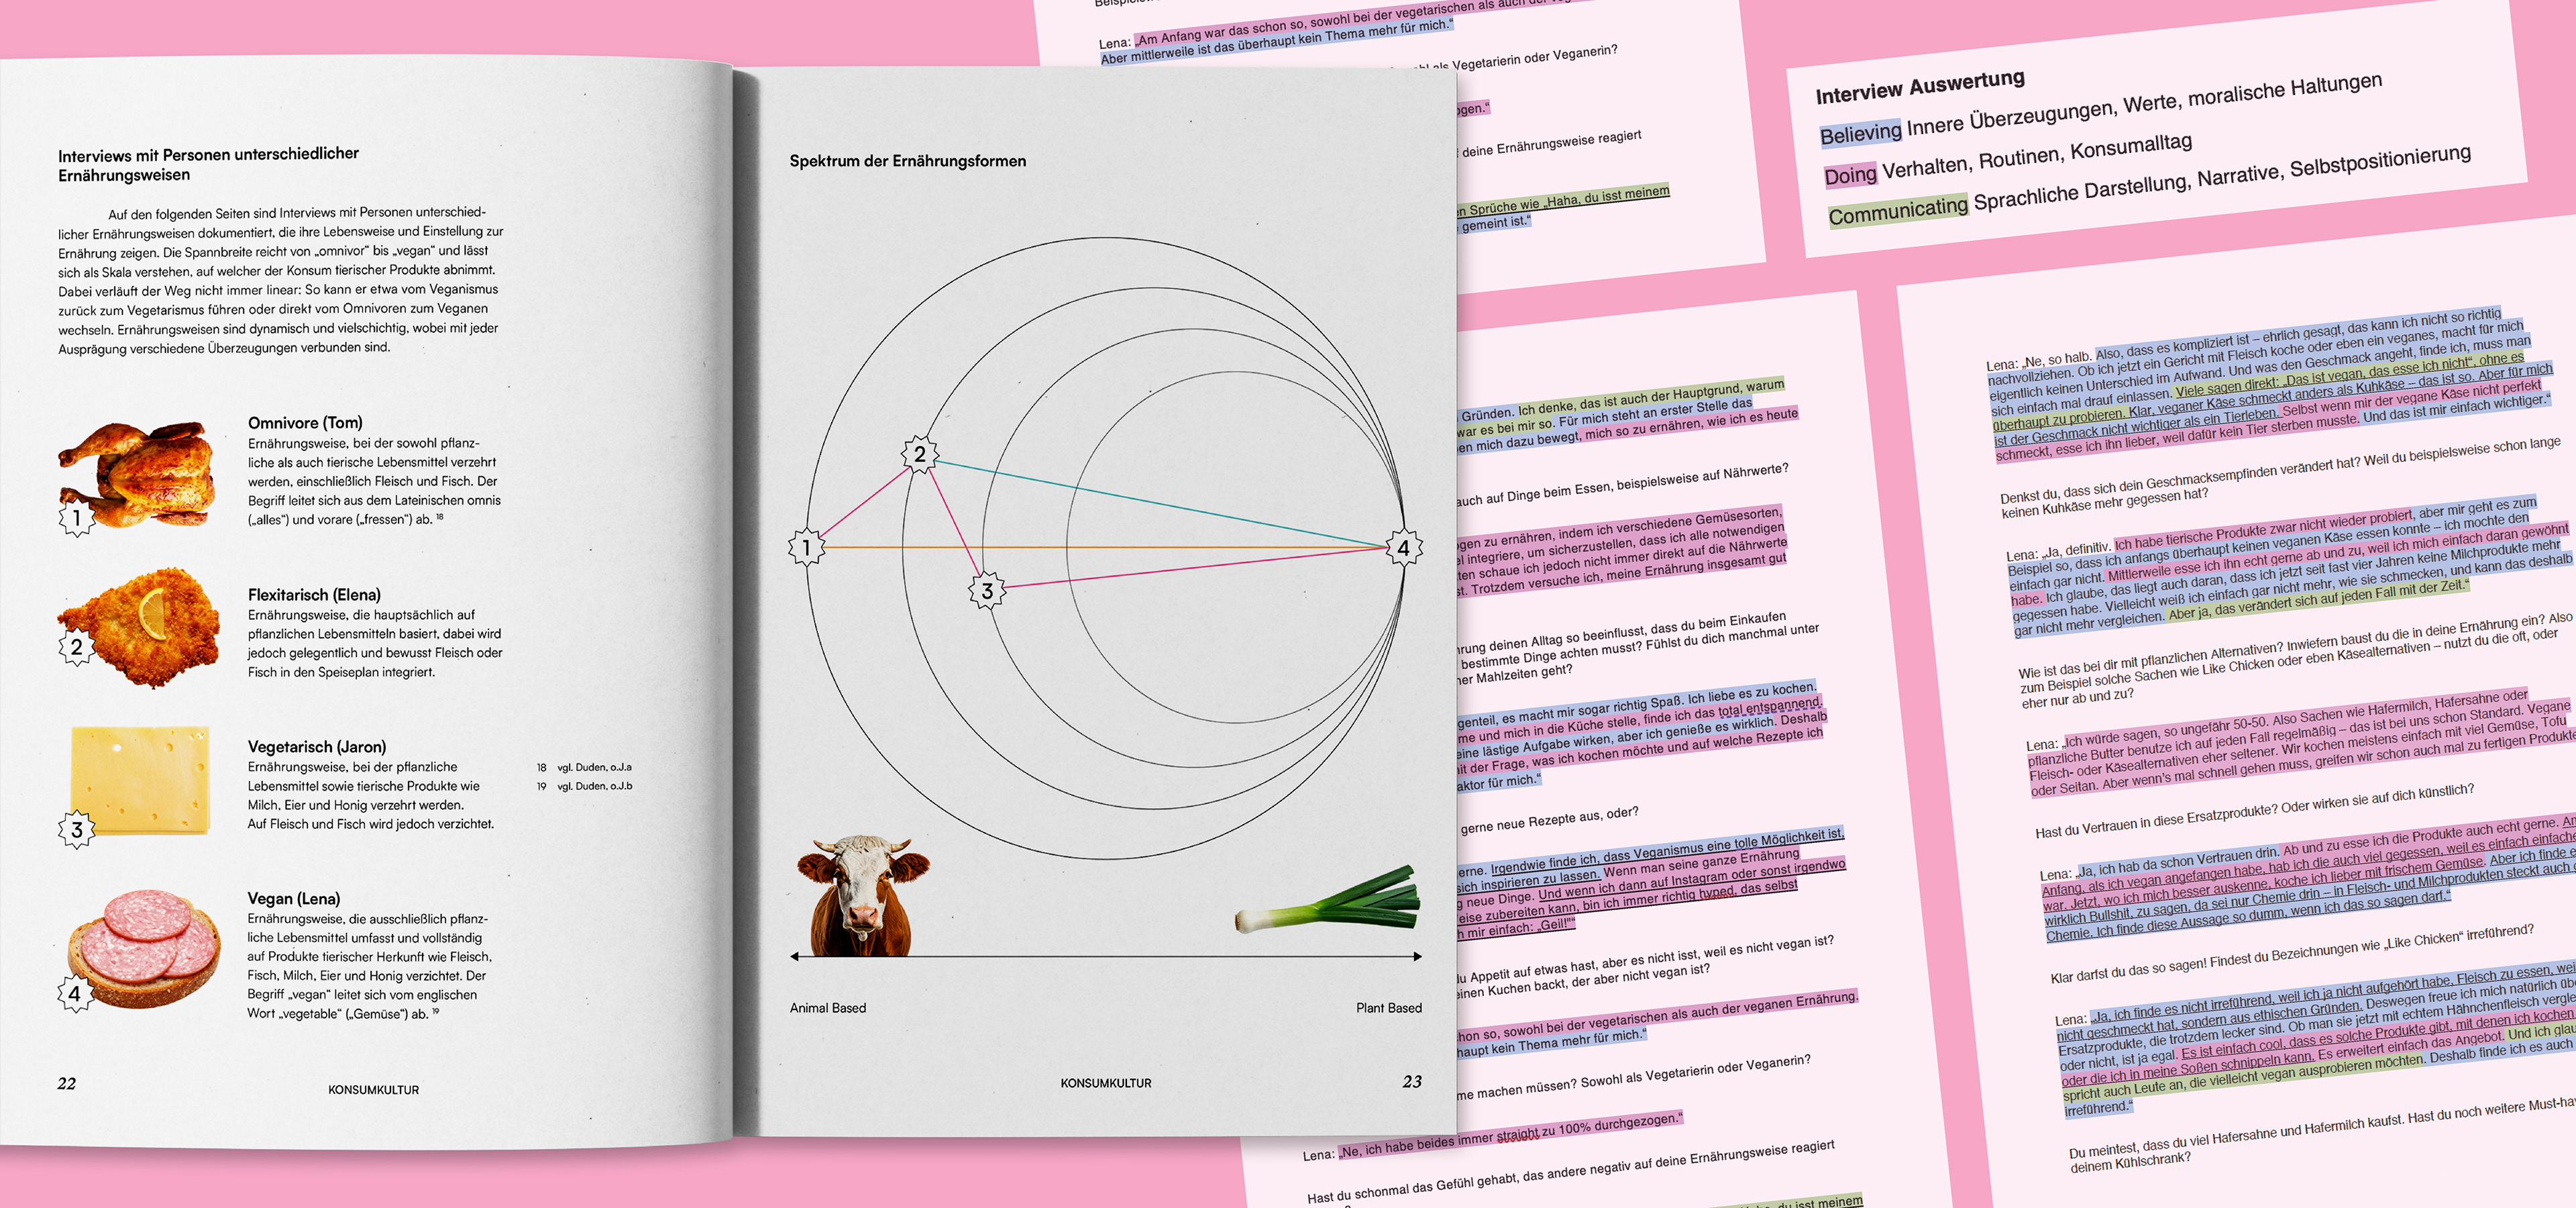Click the Spektrum der Ernährungsformen title

[x=907, y=161]
